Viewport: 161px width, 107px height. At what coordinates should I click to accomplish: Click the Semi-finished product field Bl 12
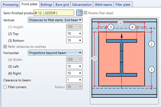(54, 13)
